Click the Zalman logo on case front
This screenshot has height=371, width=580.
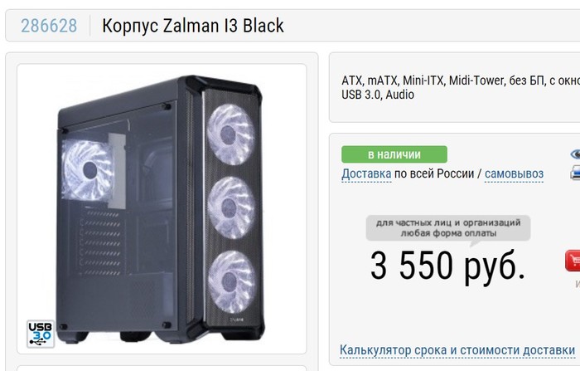235,319
